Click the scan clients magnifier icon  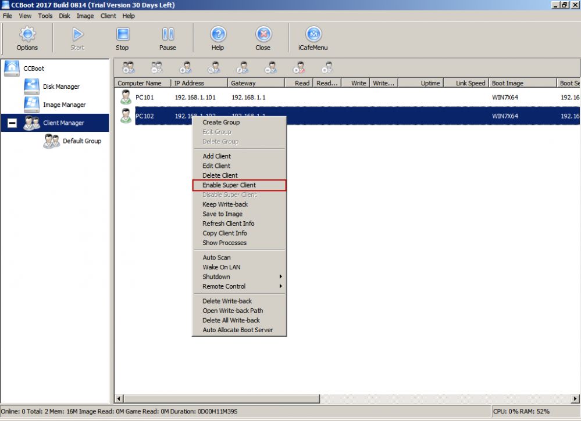[x=214, y=68]
